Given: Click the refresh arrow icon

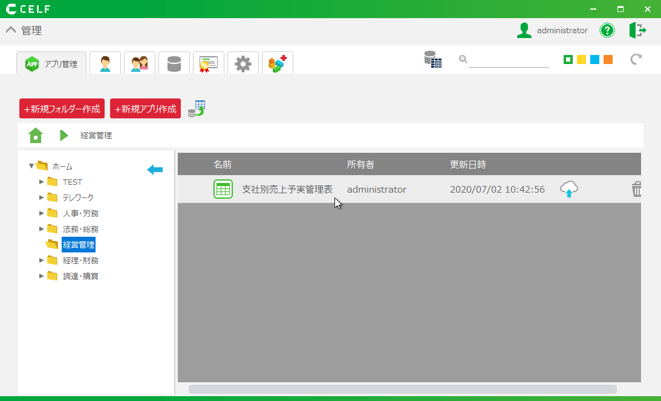Looking at the screenshot, I should click(x=636, y=59).
